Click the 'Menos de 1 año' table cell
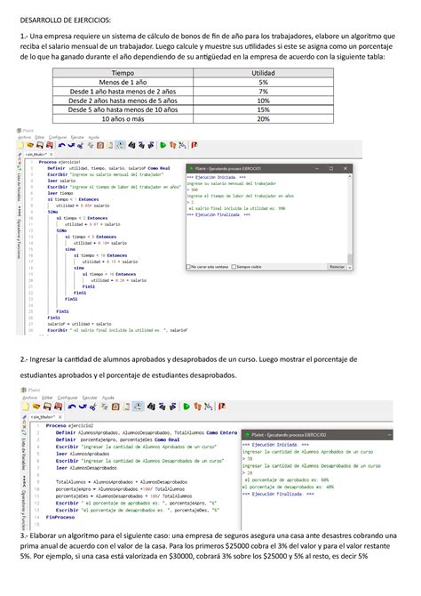 123,82
